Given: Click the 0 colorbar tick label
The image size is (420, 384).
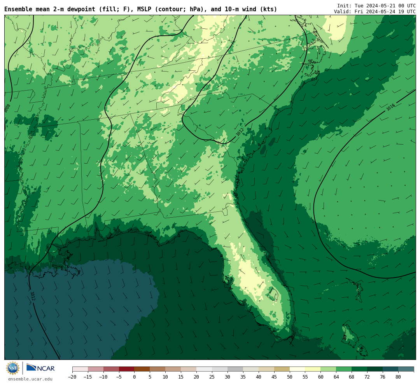Looking at the screenshot, I should coord(135,377).
